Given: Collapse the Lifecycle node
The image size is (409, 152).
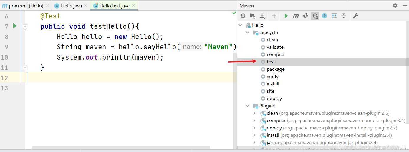Looking at the screenshot, I should 247,32.
